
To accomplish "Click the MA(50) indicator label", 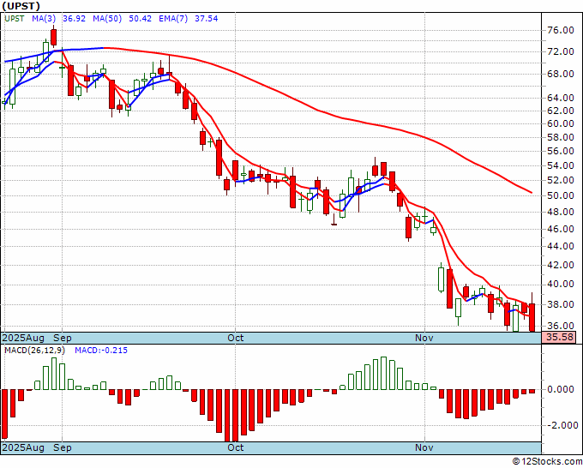I will tap(107, 19).
